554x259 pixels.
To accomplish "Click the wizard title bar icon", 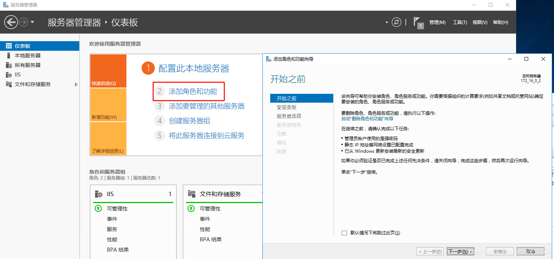I will [268, 59].
